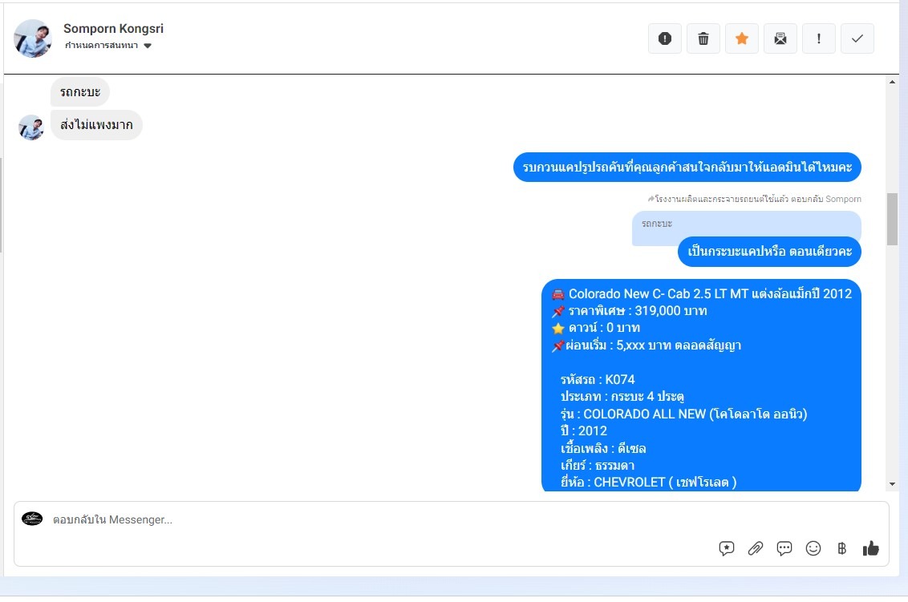Select sent message 'เป็นกระบะแคปหรือ ตอนเดียวคะ'

(x=769, y=252)
